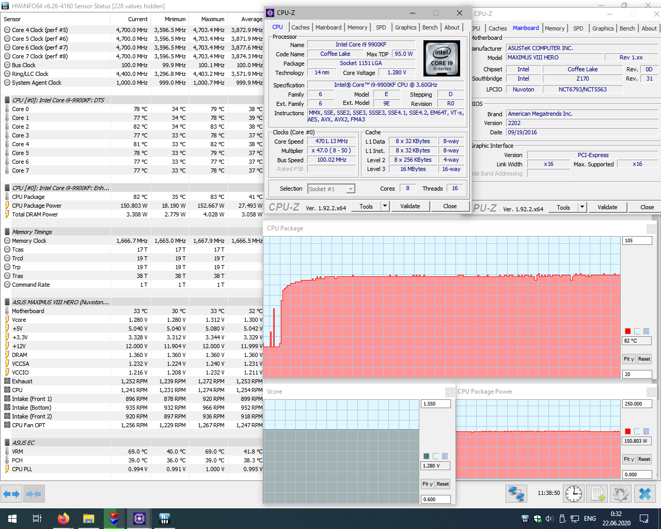
Task: Click the ENG language indicator in the tray
Action: pyautogui.click(x=590, y=519)
